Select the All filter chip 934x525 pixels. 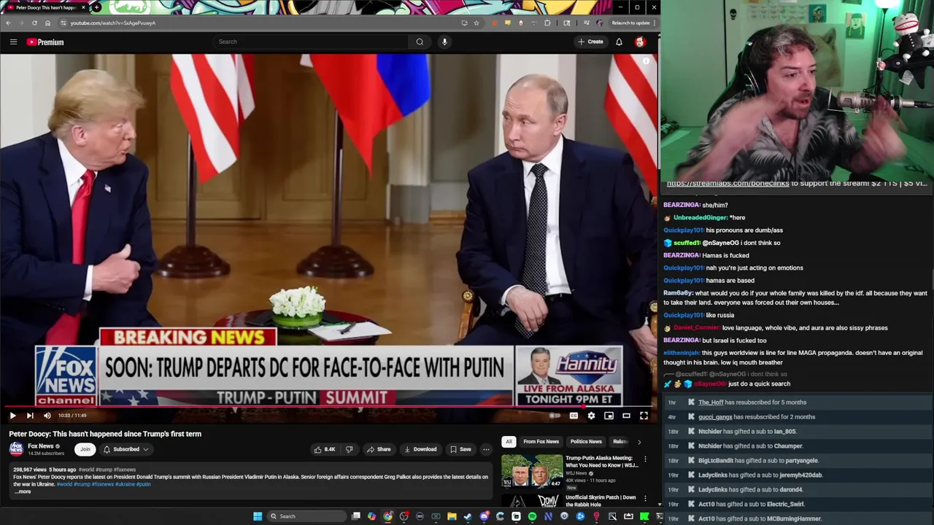tap(509, 441)
